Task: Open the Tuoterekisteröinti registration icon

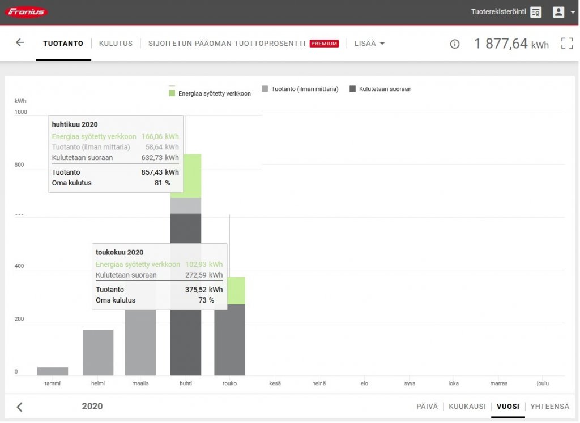Action: click(536, 12)
